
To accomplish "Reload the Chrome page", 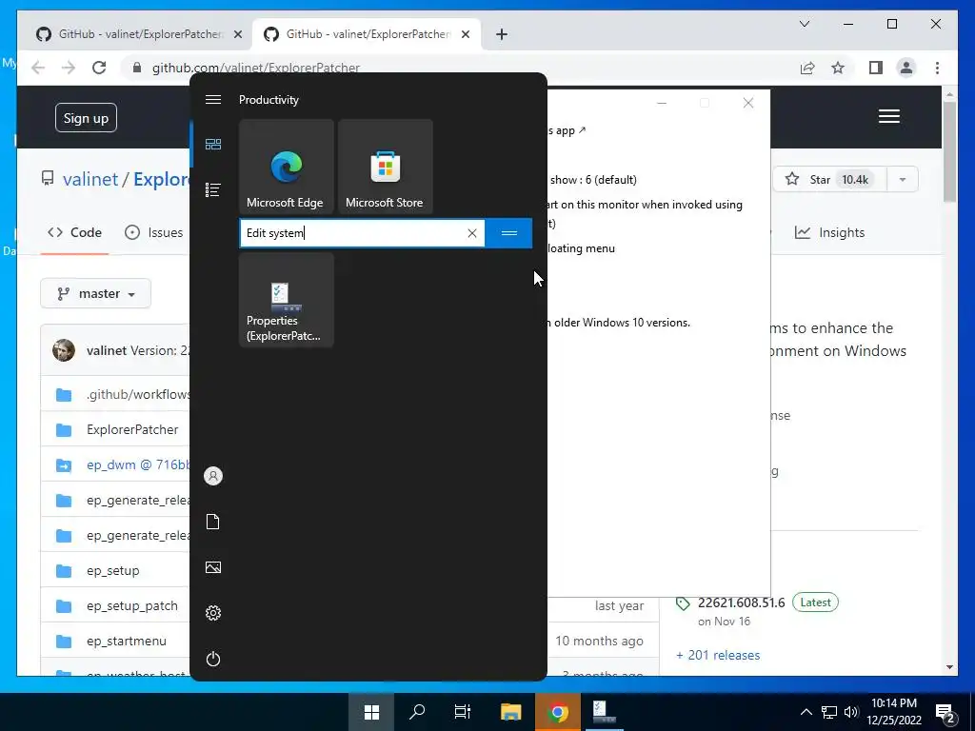I will pos(99,68).
